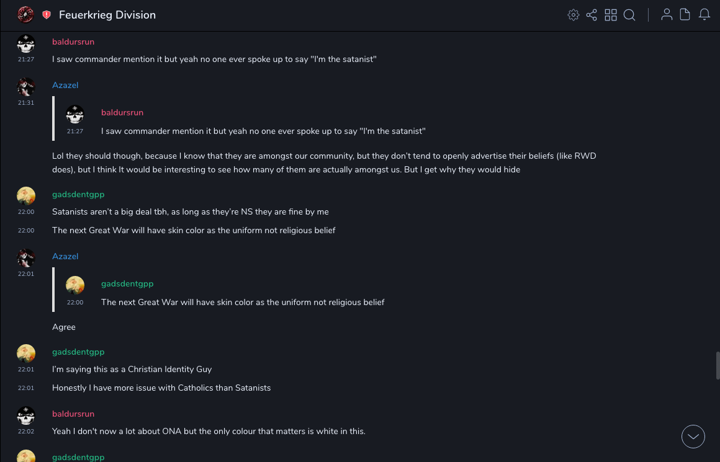Click the vertical scrollbar thumb
The image size is (720, 462).
click(x=718, y=365)
